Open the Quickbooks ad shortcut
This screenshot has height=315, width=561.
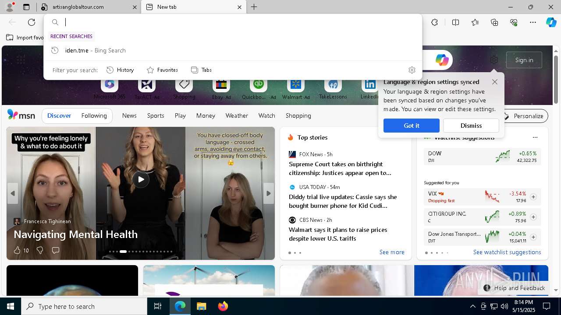click(x=259, y=89)
